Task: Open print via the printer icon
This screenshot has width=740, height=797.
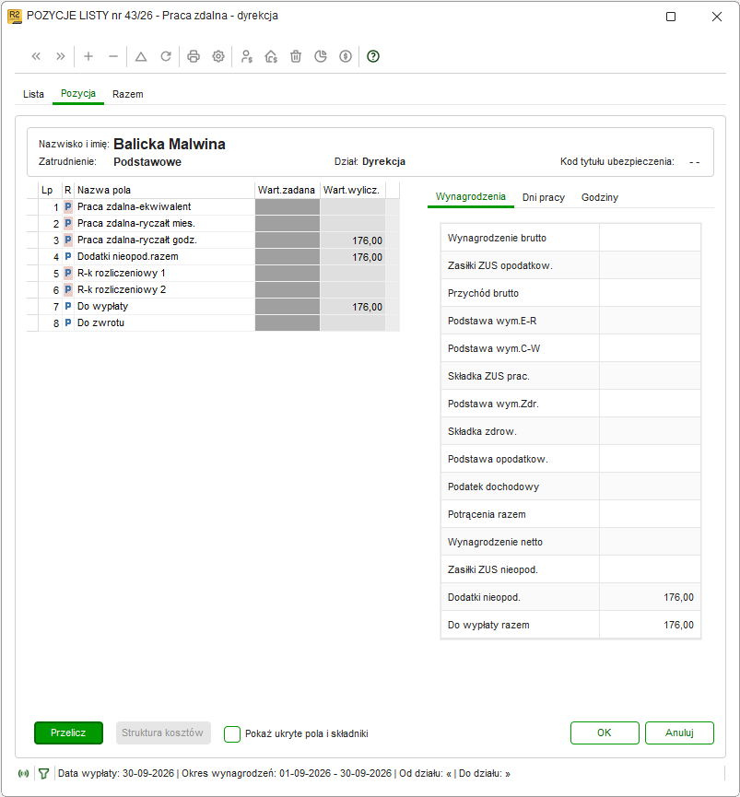Action: [x=194, y=56]
